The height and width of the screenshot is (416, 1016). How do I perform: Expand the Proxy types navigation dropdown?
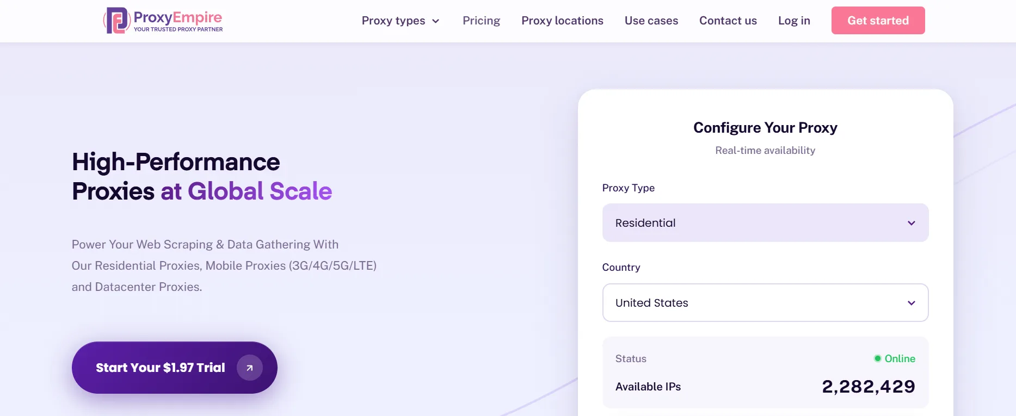click(401, 21)
